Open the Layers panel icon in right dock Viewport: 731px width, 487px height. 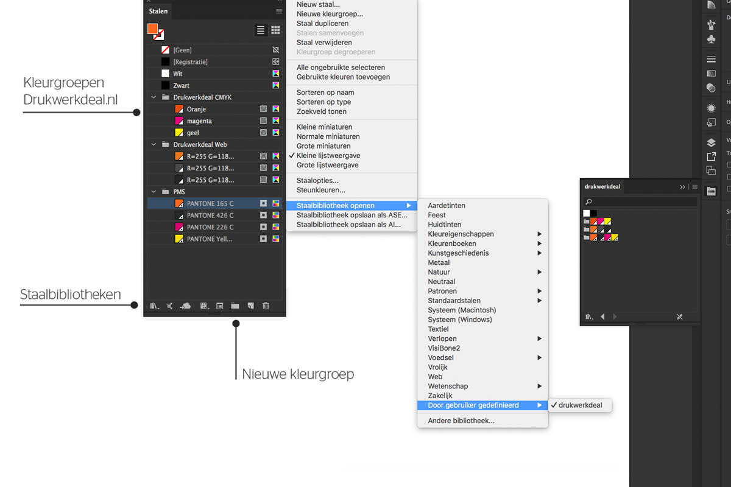711,142
